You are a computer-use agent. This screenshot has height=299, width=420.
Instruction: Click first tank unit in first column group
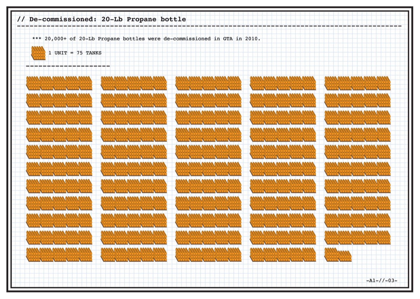coord(33,83)
